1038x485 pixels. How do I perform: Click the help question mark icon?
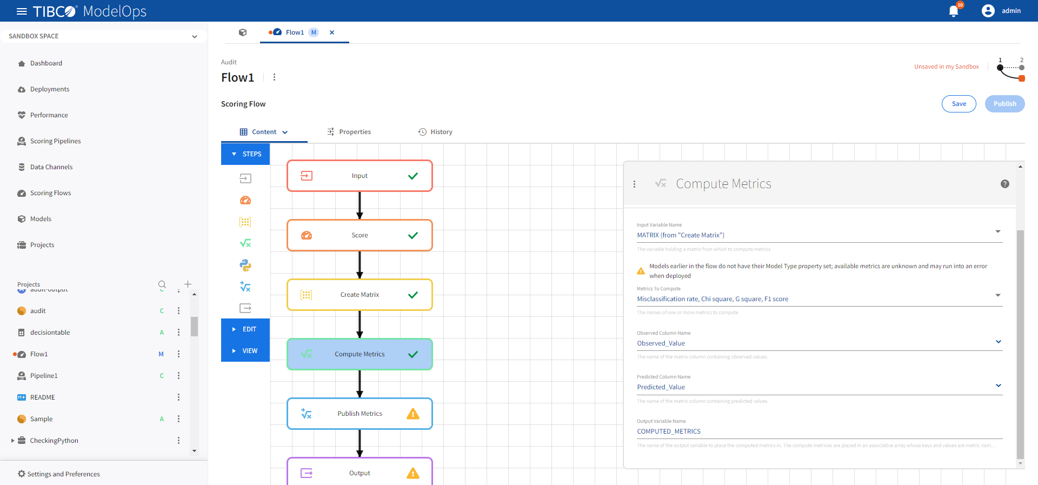pyautogui.click(x=1004, y=184)
